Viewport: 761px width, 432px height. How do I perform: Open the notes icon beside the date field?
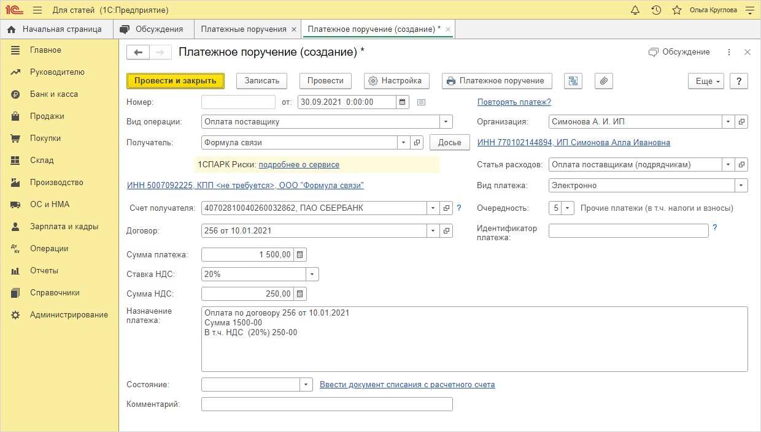421,102
